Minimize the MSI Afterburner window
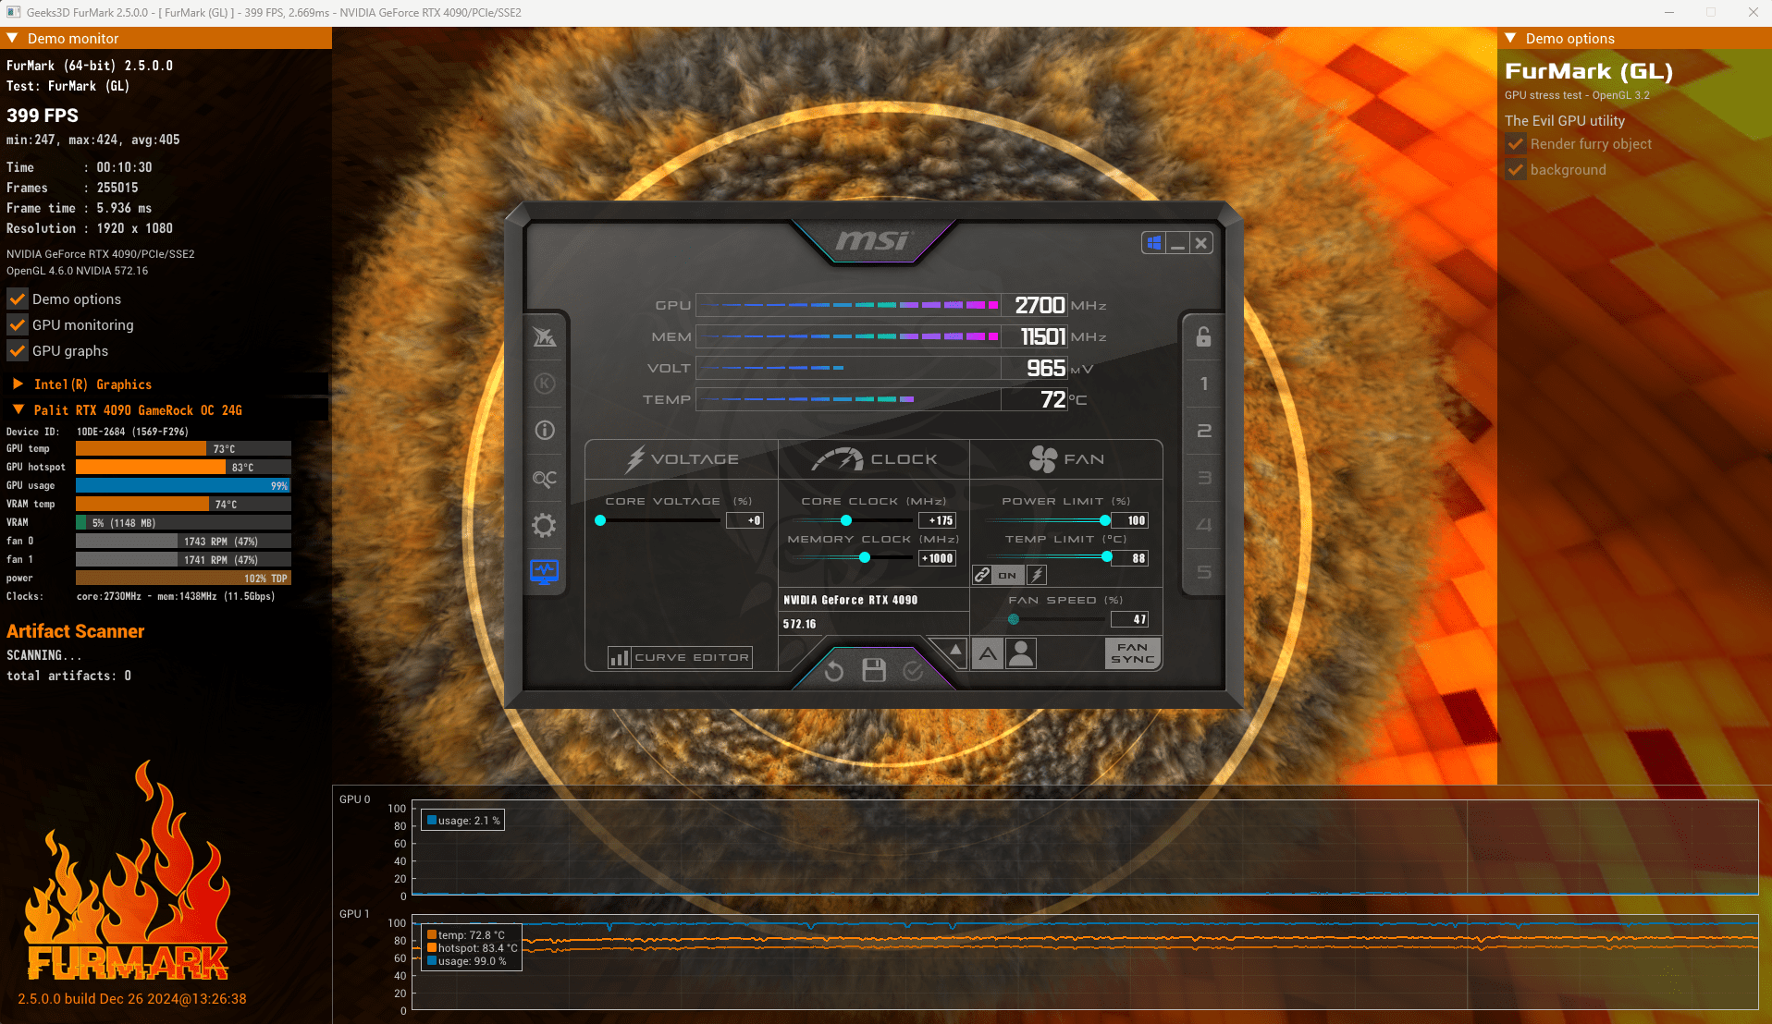 [x=1177, y=243]
